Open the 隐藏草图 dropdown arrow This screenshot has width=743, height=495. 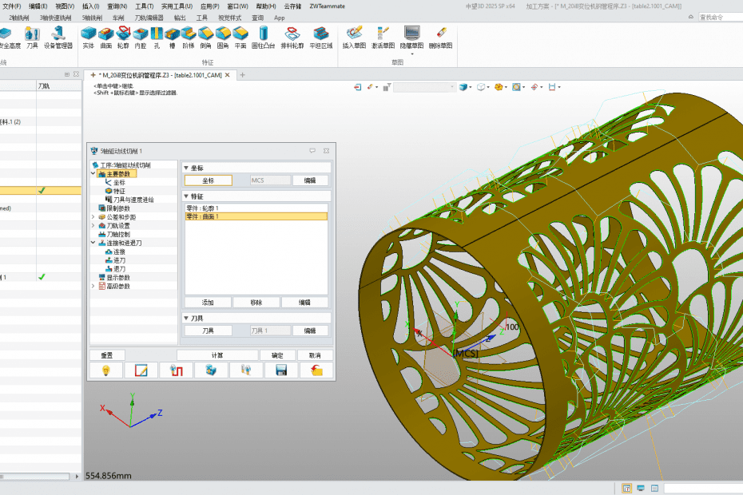coord(412,54)
